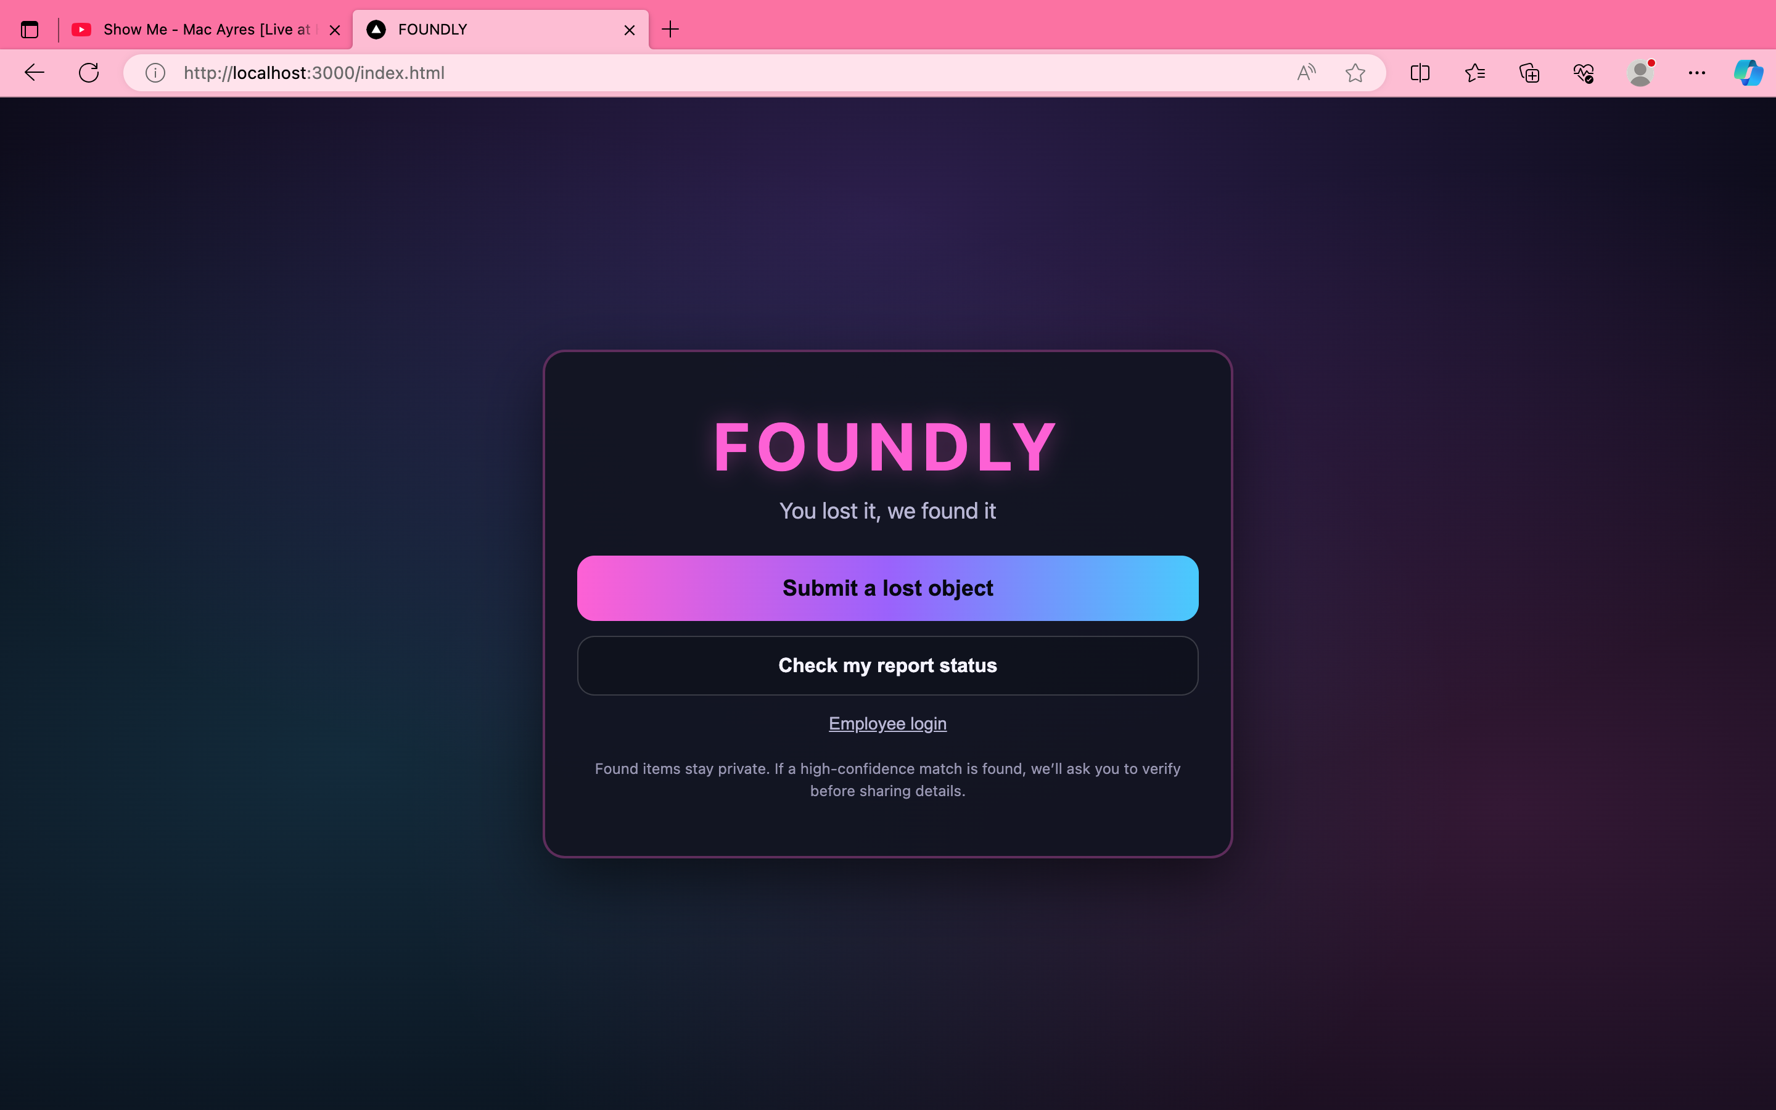This screenshot has width=1776, height=1110.
Task: Open Settings and more ellipsis menu
Action: (1696, 73)
